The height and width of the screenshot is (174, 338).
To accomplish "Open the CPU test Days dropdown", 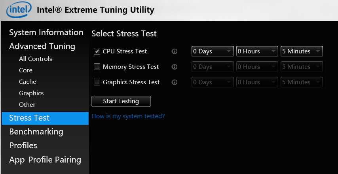I will tap(213, 51).
